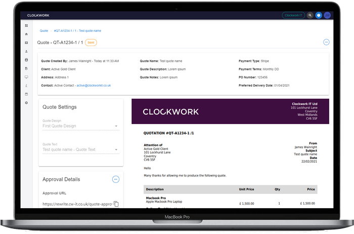Image resolution: width=354 pixels, height=234 pixels.
Task: Copy the approval URL with clipboard icon
Action: coord(116,204)
